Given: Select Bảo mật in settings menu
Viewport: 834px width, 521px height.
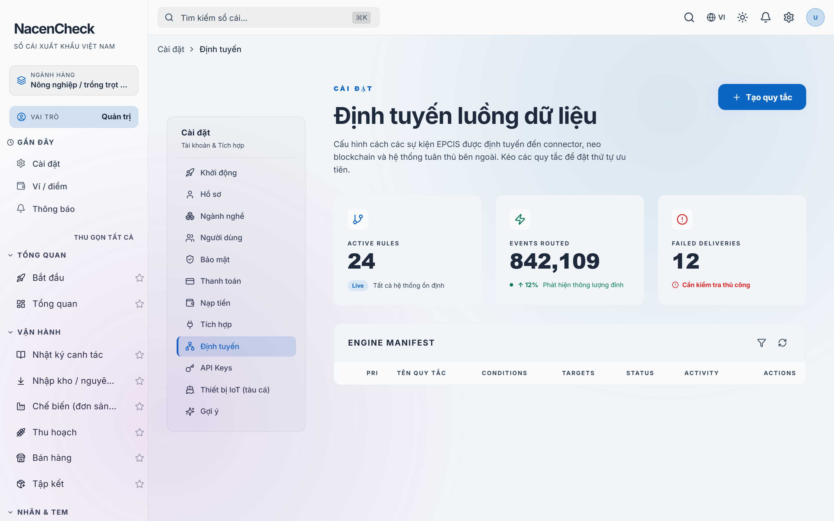Looking at the screenshot, I should (x=236, y=259).
